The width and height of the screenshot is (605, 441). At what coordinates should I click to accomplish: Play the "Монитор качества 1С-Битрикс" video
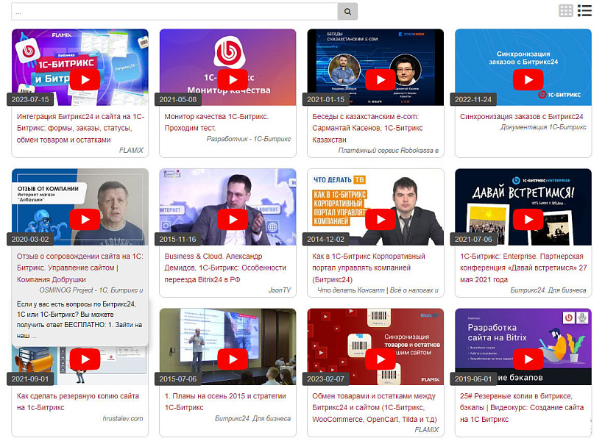[232, 79]
